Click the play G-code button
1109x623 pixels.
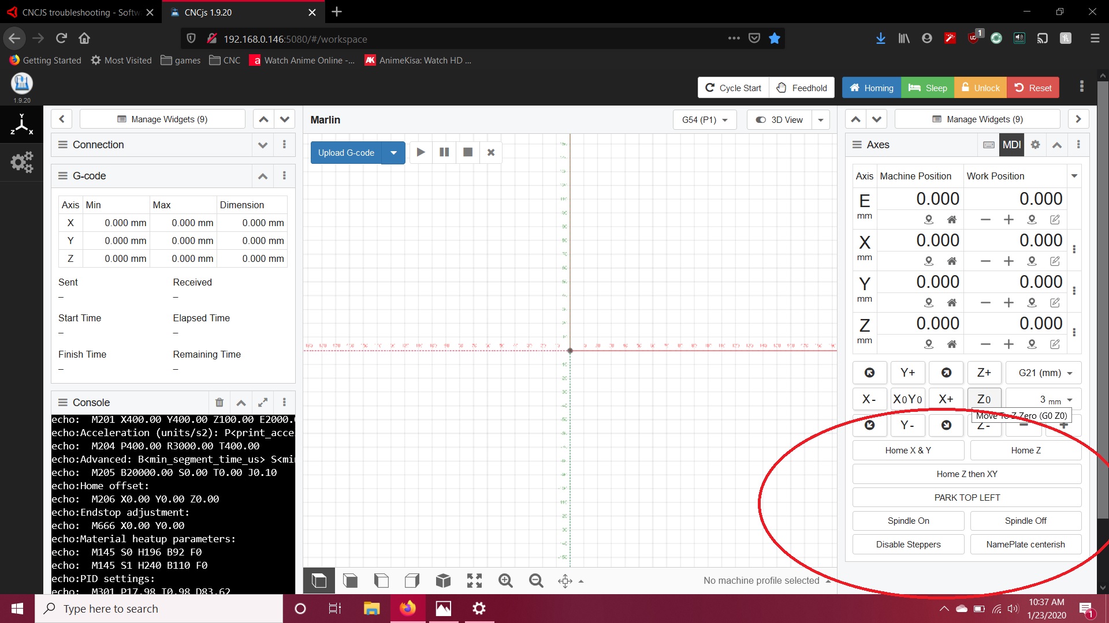click(420, 152)
